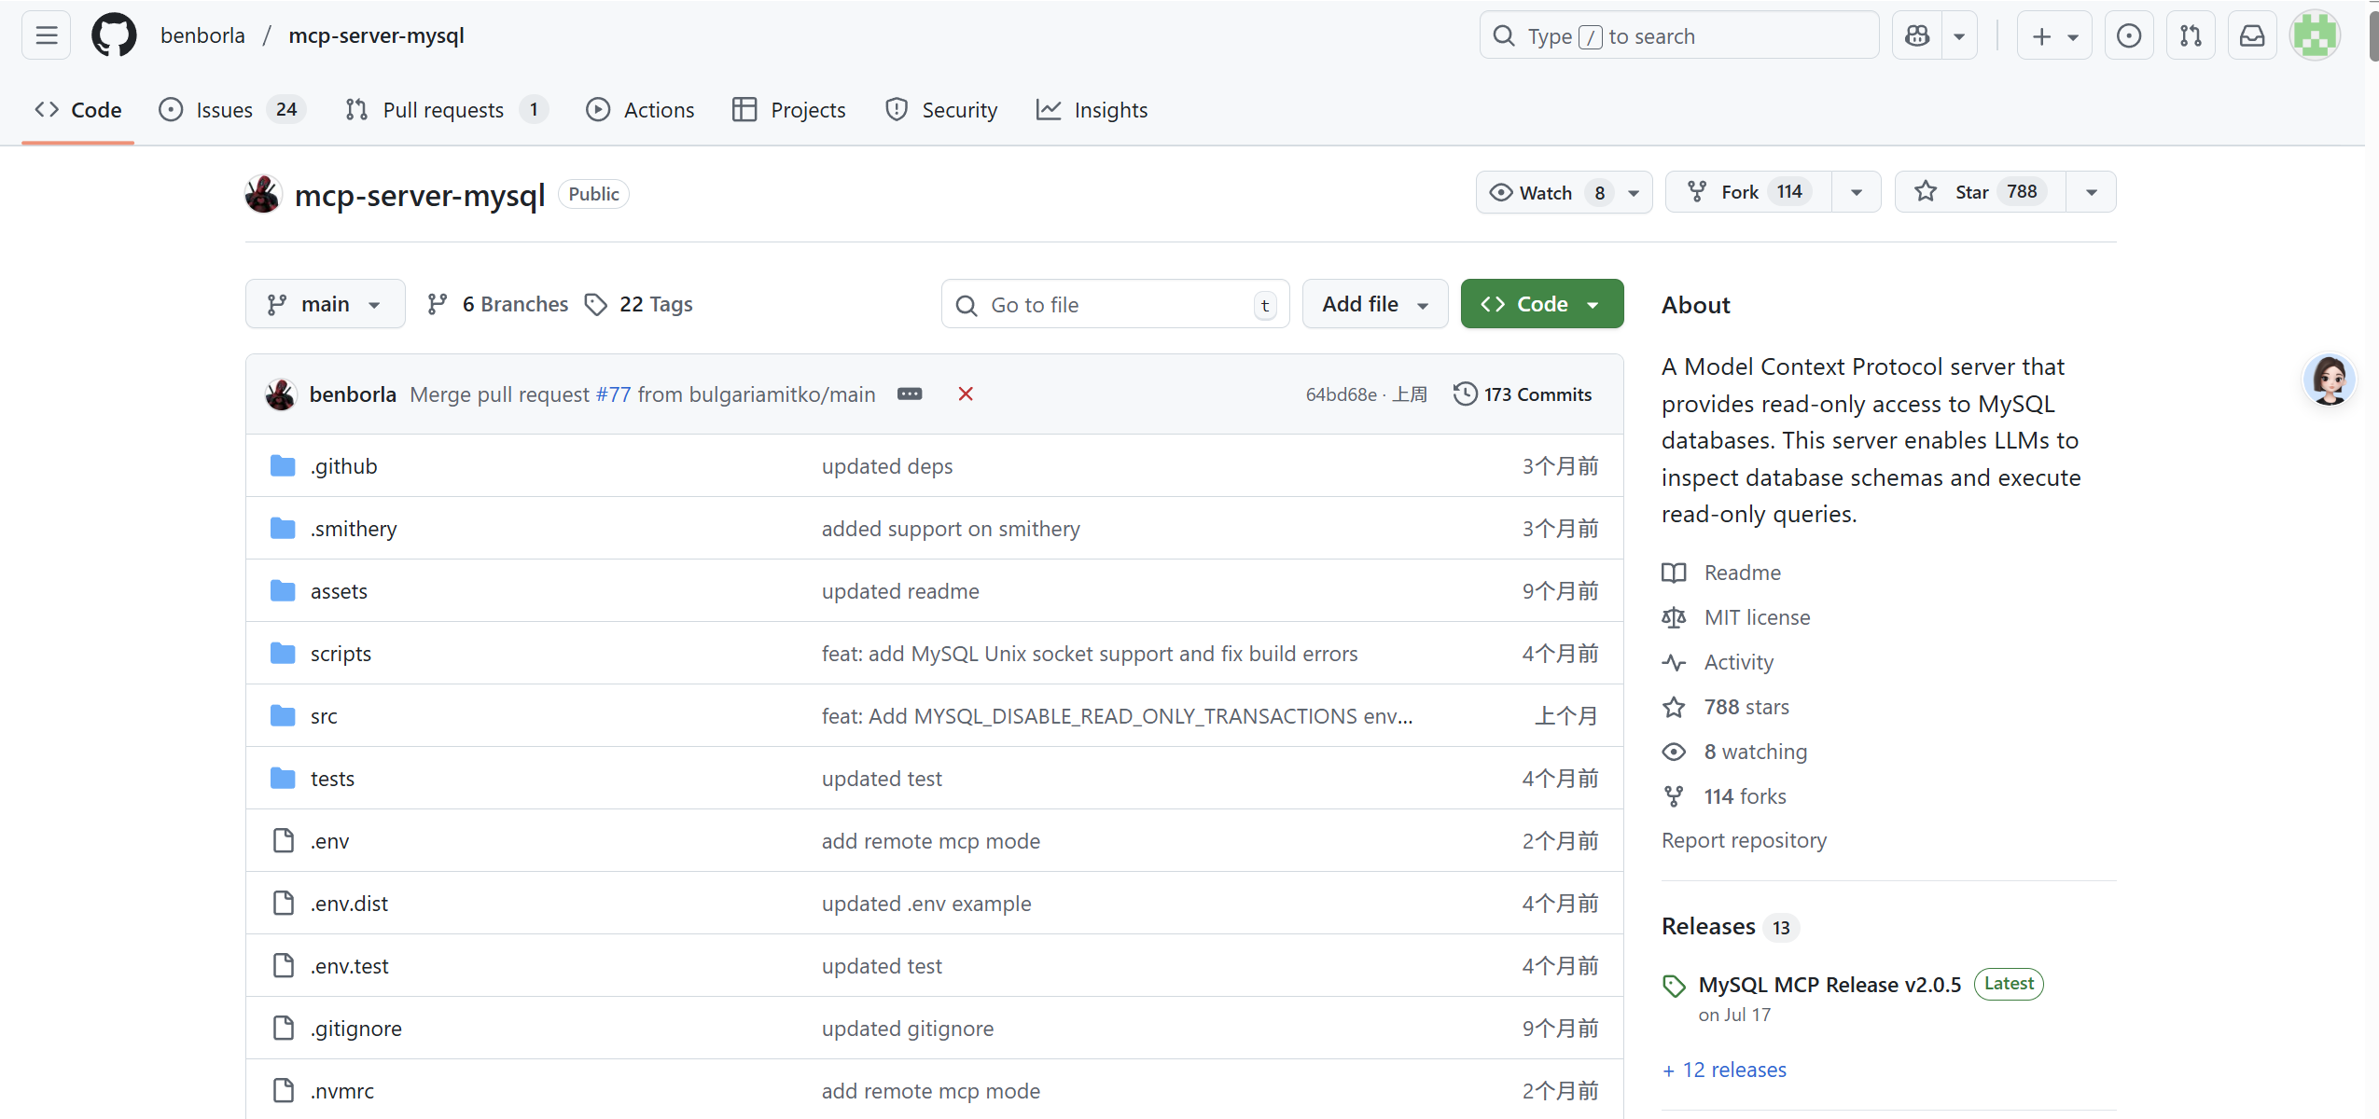Open the Add file dropdown

(1374, 304)
